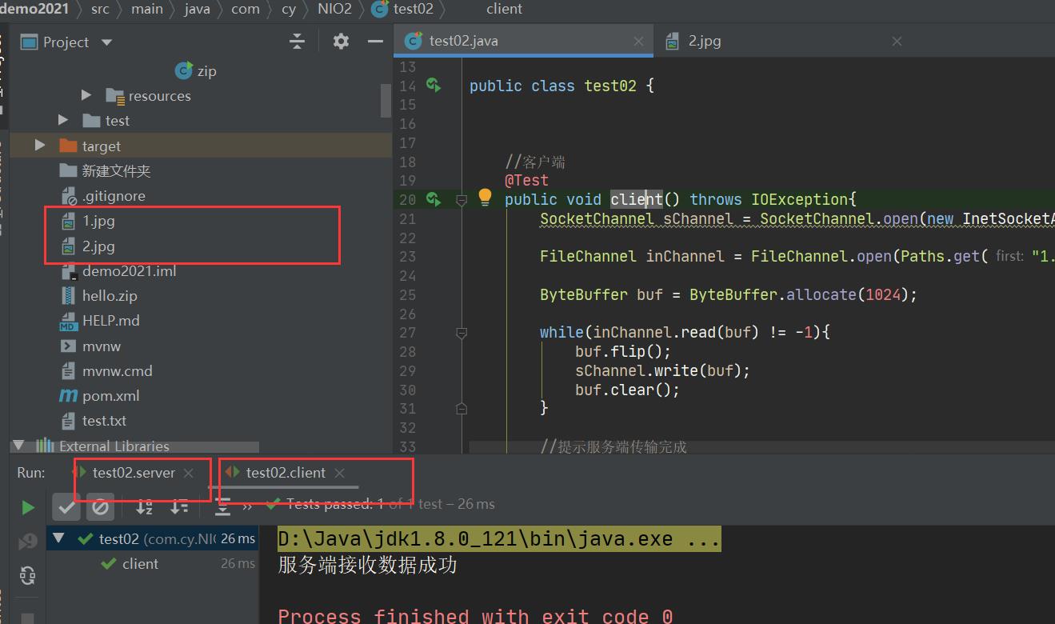This screenshot has width=1055, height=624.
Task: Click the src breadcrumb
Action: click(101, 9)
